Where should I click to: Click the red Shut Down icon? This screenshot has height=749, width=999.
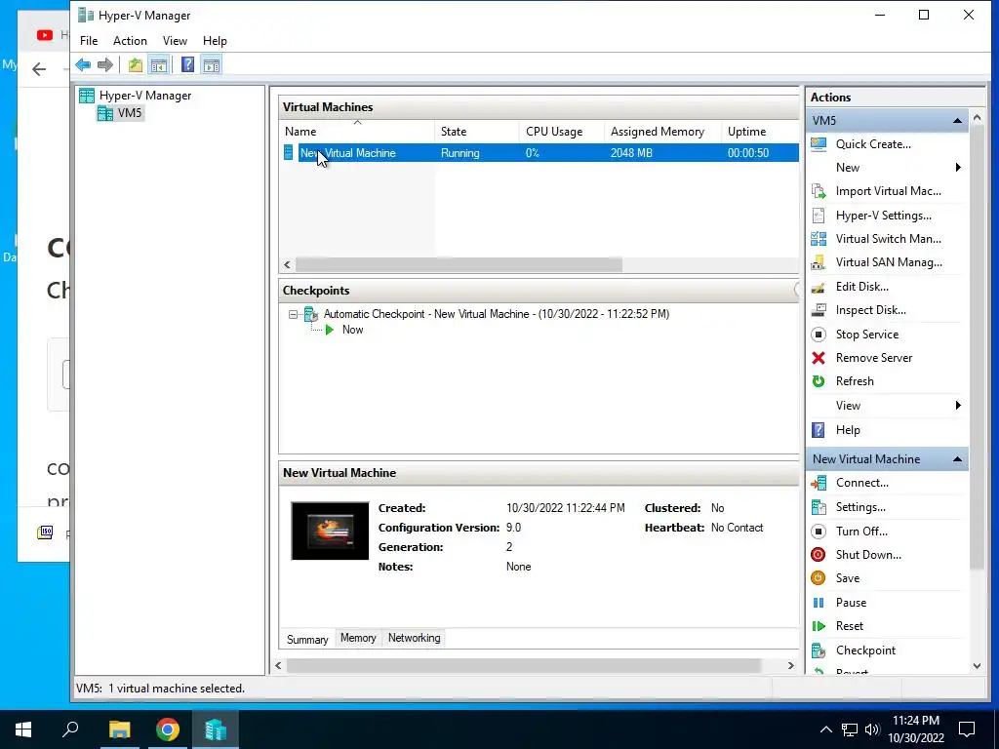pyautogui.click(x=819, y=555)
